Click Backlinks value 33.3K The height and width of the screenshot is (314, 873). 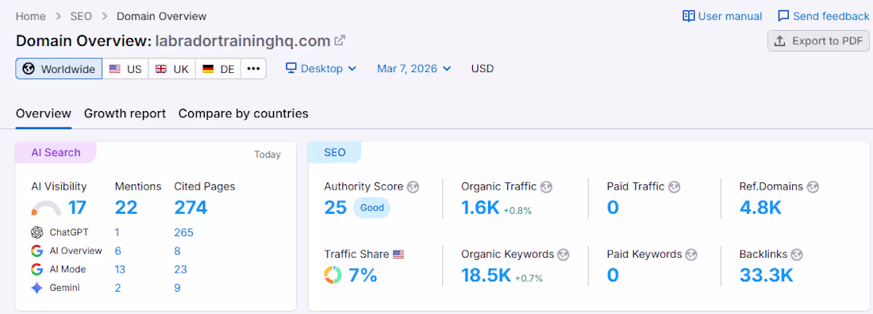pos(766,275)
